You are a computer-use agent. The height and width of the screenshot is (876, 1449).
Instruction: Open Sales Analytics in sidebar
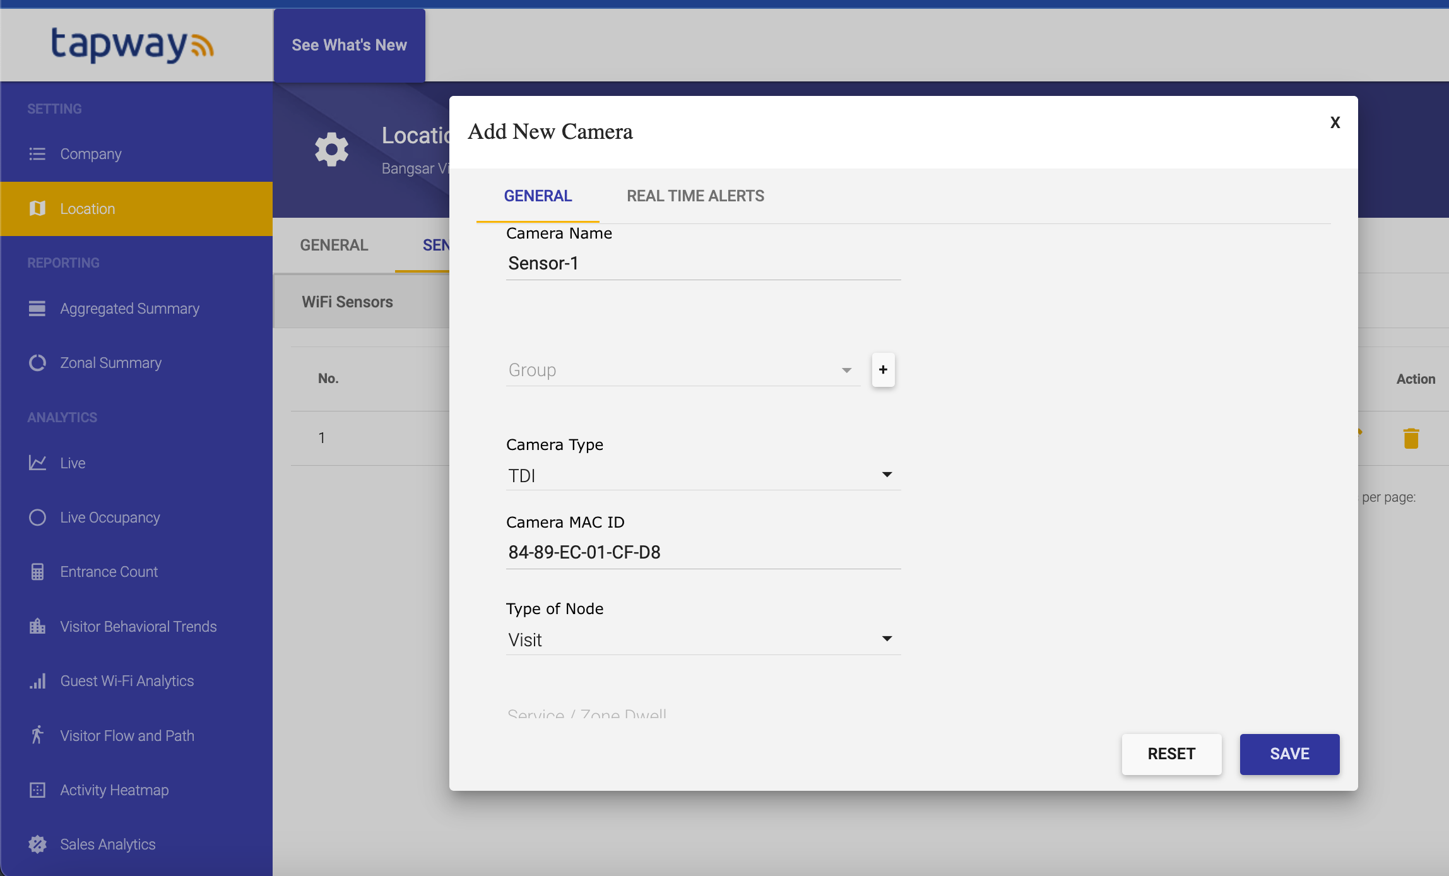pyautogui.click(x=107, y=844)
